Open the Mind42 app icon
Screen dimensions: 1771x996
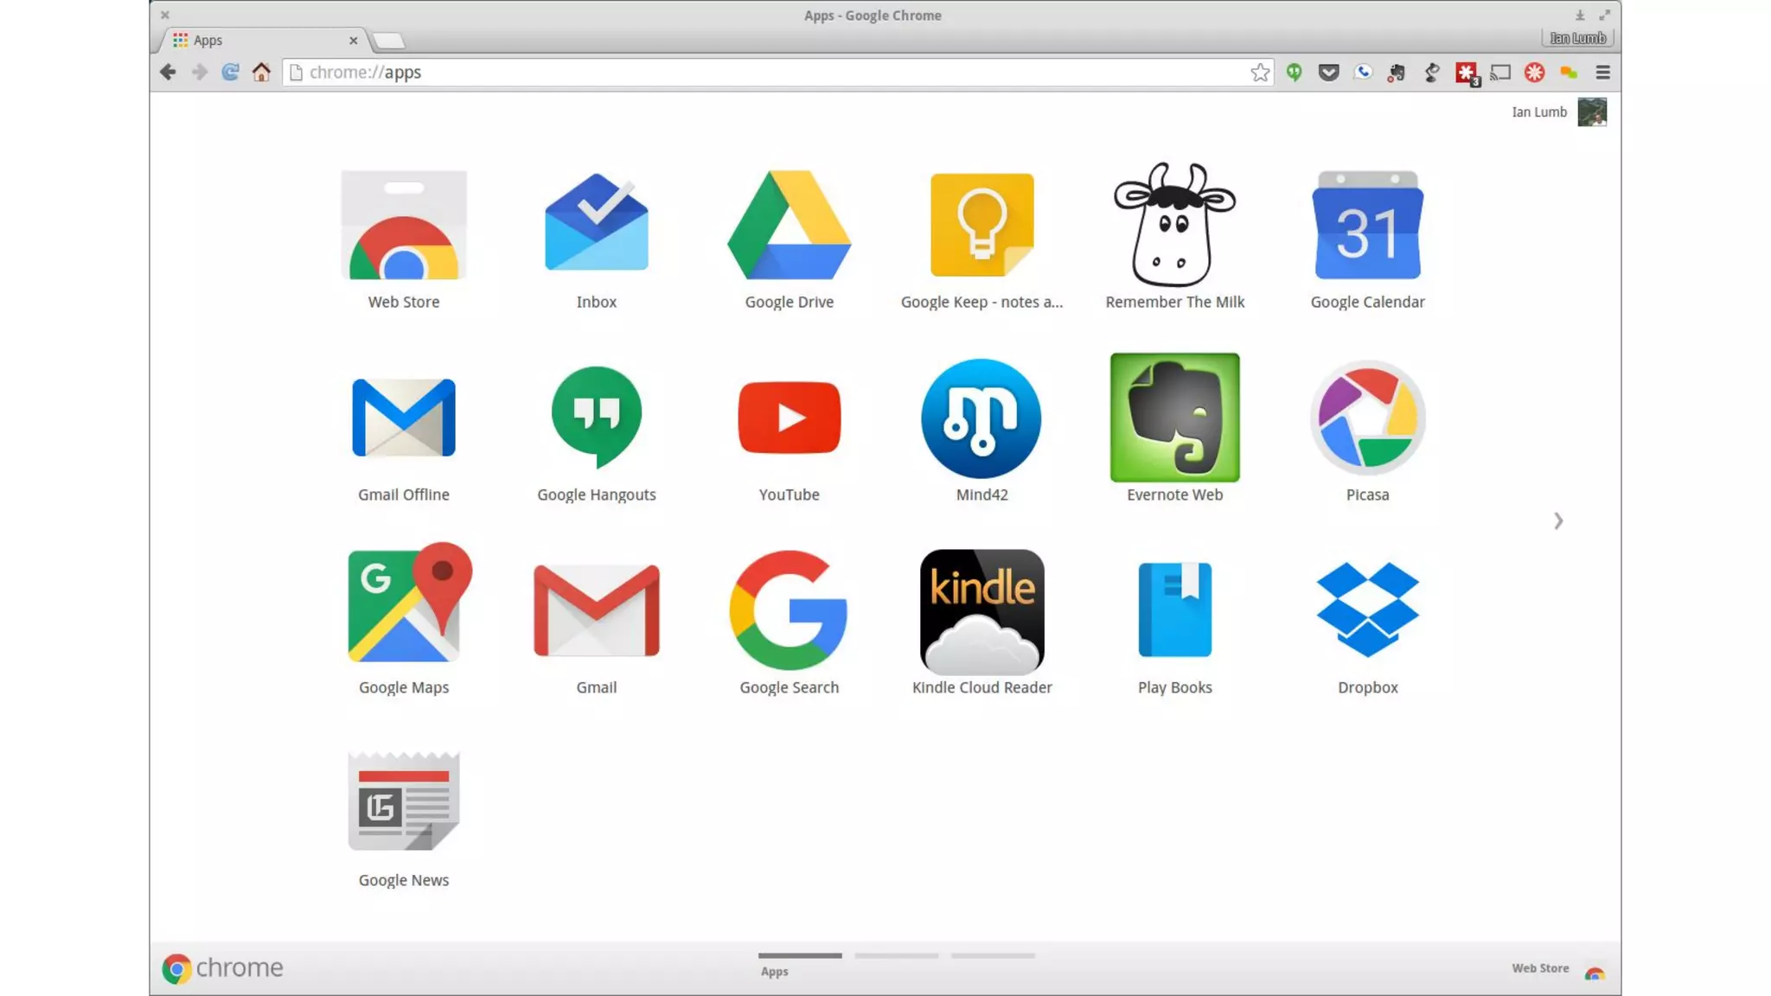(981, 419)
